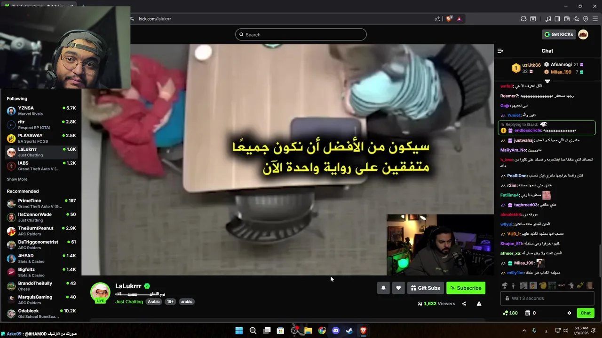The width and height of the screenshot is (602, 338).
Task: Click Just Chatting category link
Action: pos(129,302)
